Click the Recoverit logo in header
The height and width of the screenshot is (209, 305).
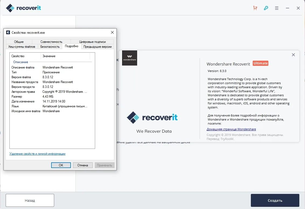click(23, 8)
